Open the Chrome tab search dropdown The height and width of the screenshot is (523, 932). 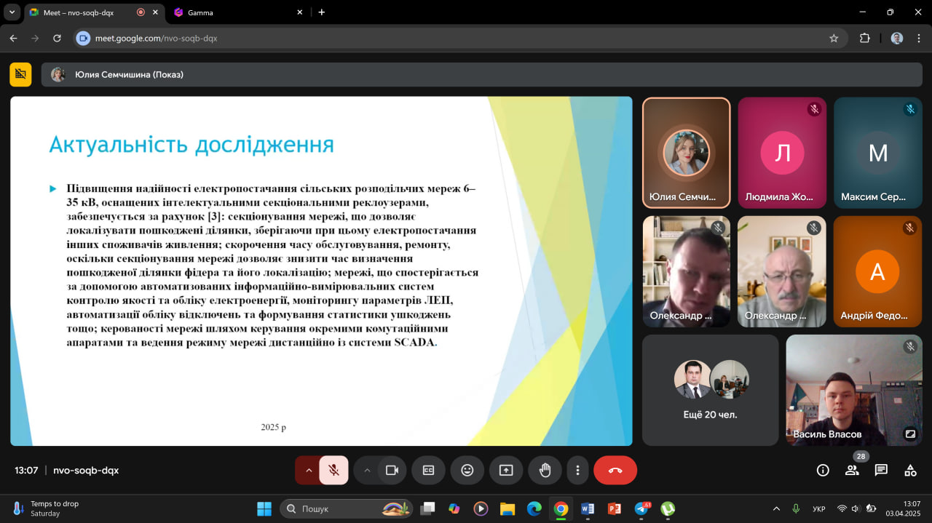coord(12,12)
